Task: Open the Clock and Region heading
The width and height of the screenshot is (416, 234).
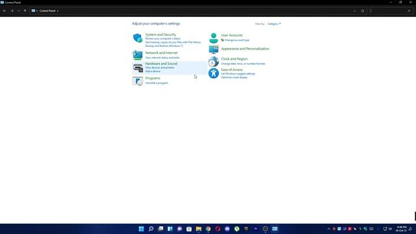Action: 234,59
